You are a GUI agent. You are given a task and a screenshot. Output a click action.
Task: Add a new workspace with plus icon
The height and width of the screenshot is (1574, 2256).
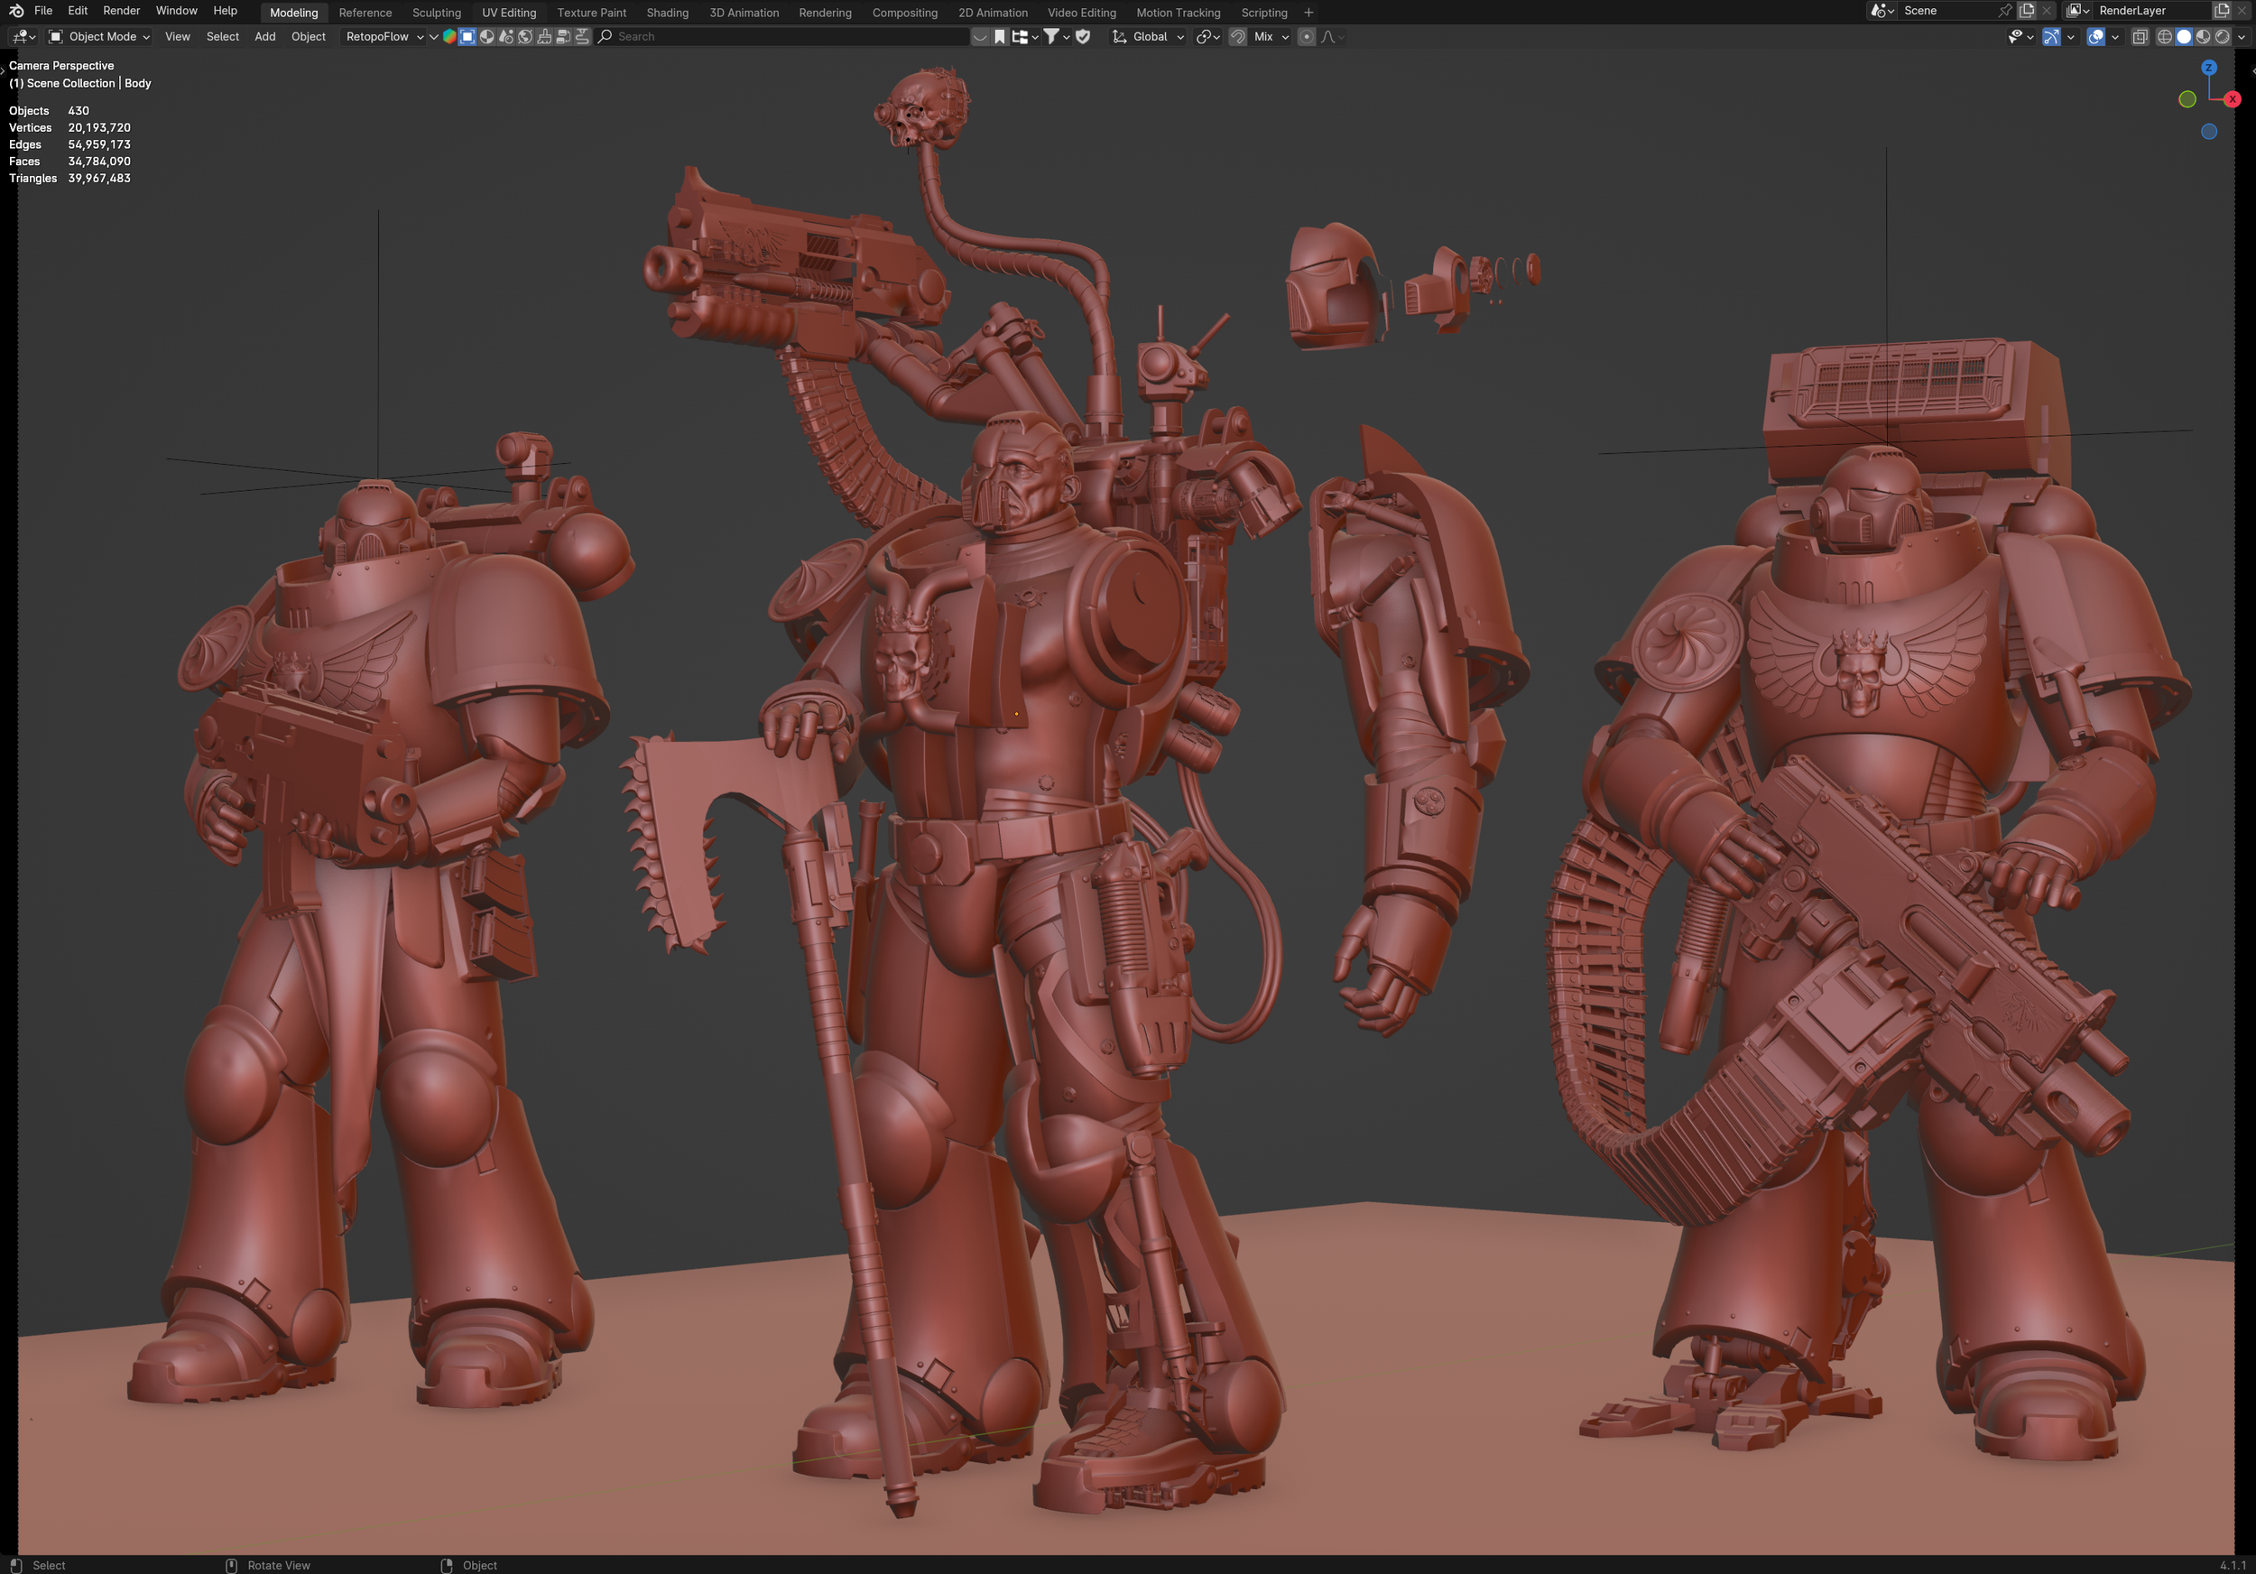(x=1308, y=13)
